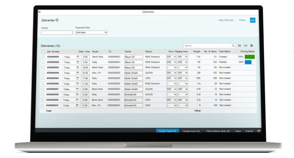Tick checkbox for delivery 4500000001
The image size is (294, 158).
click(43, 57)
